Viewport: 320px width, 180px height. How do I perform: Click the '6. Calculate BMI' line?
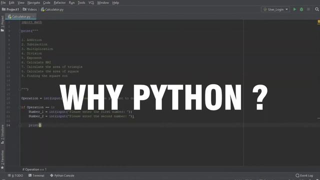[x=36, y=62]
